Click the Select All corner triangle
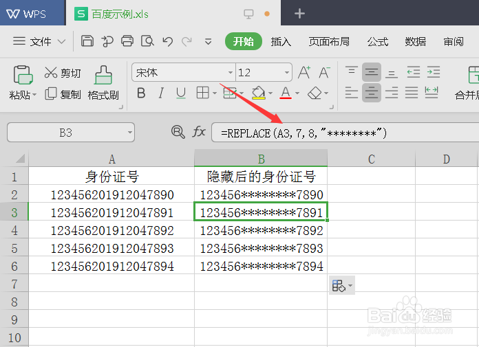 (20, 159)
